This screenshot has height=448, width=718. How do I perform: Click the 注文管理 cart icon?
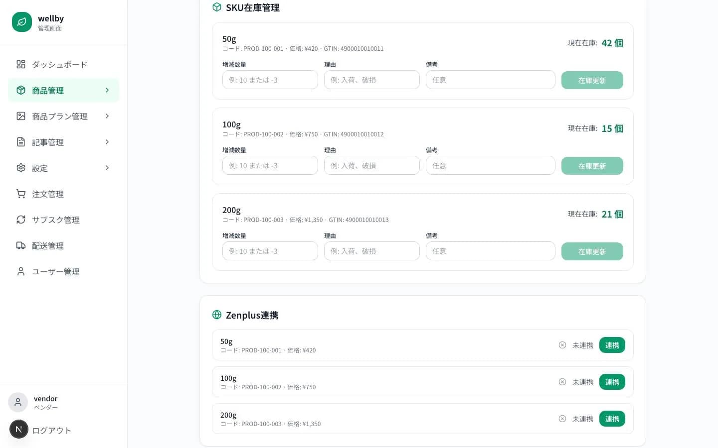pos(21,194)
